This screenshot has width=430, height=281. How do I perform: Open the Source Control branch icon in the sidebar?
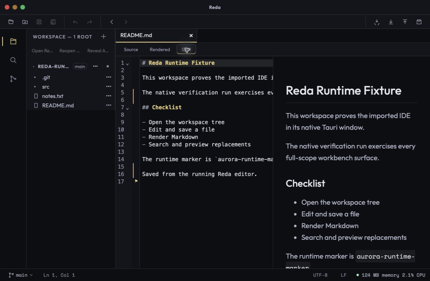(x=13, y=79)
